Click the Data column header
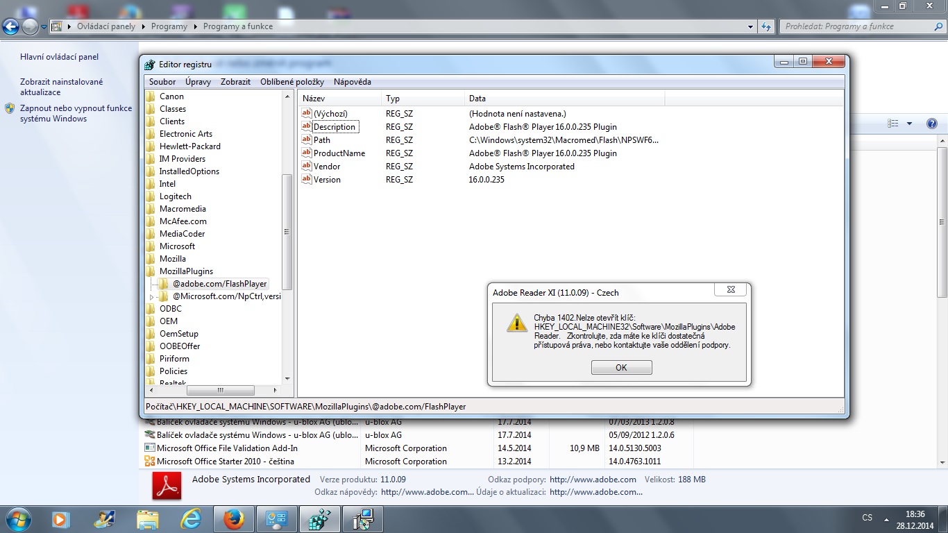The image size is (948, 533). [x=564, y=99]
